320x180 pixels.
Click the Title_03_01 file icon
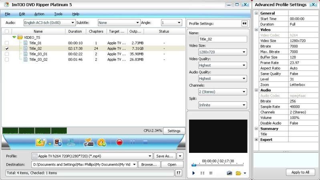click(x=25, y=54)
